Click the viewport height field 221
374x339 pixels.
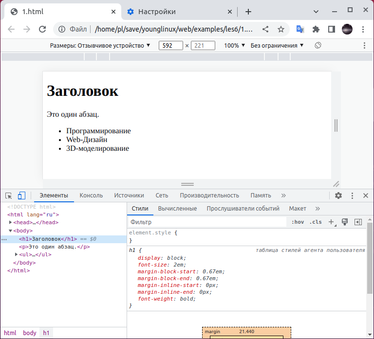pyautogui.click(x=203, y=46)
